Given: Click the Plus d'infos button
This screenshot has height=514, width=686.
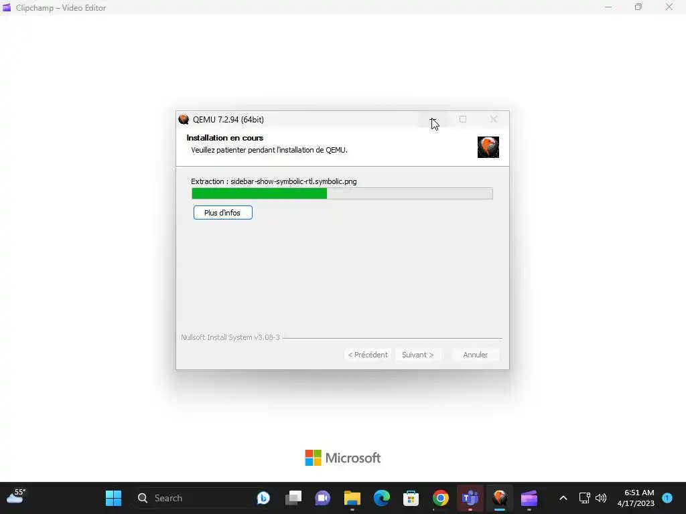Looking at the screenshot, I should click(222, 213).
